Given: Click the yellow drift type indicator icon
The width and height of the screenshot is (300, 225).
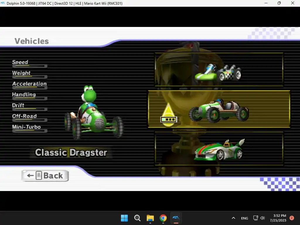Looking at the screenshot, I should [x=168, y=115].
